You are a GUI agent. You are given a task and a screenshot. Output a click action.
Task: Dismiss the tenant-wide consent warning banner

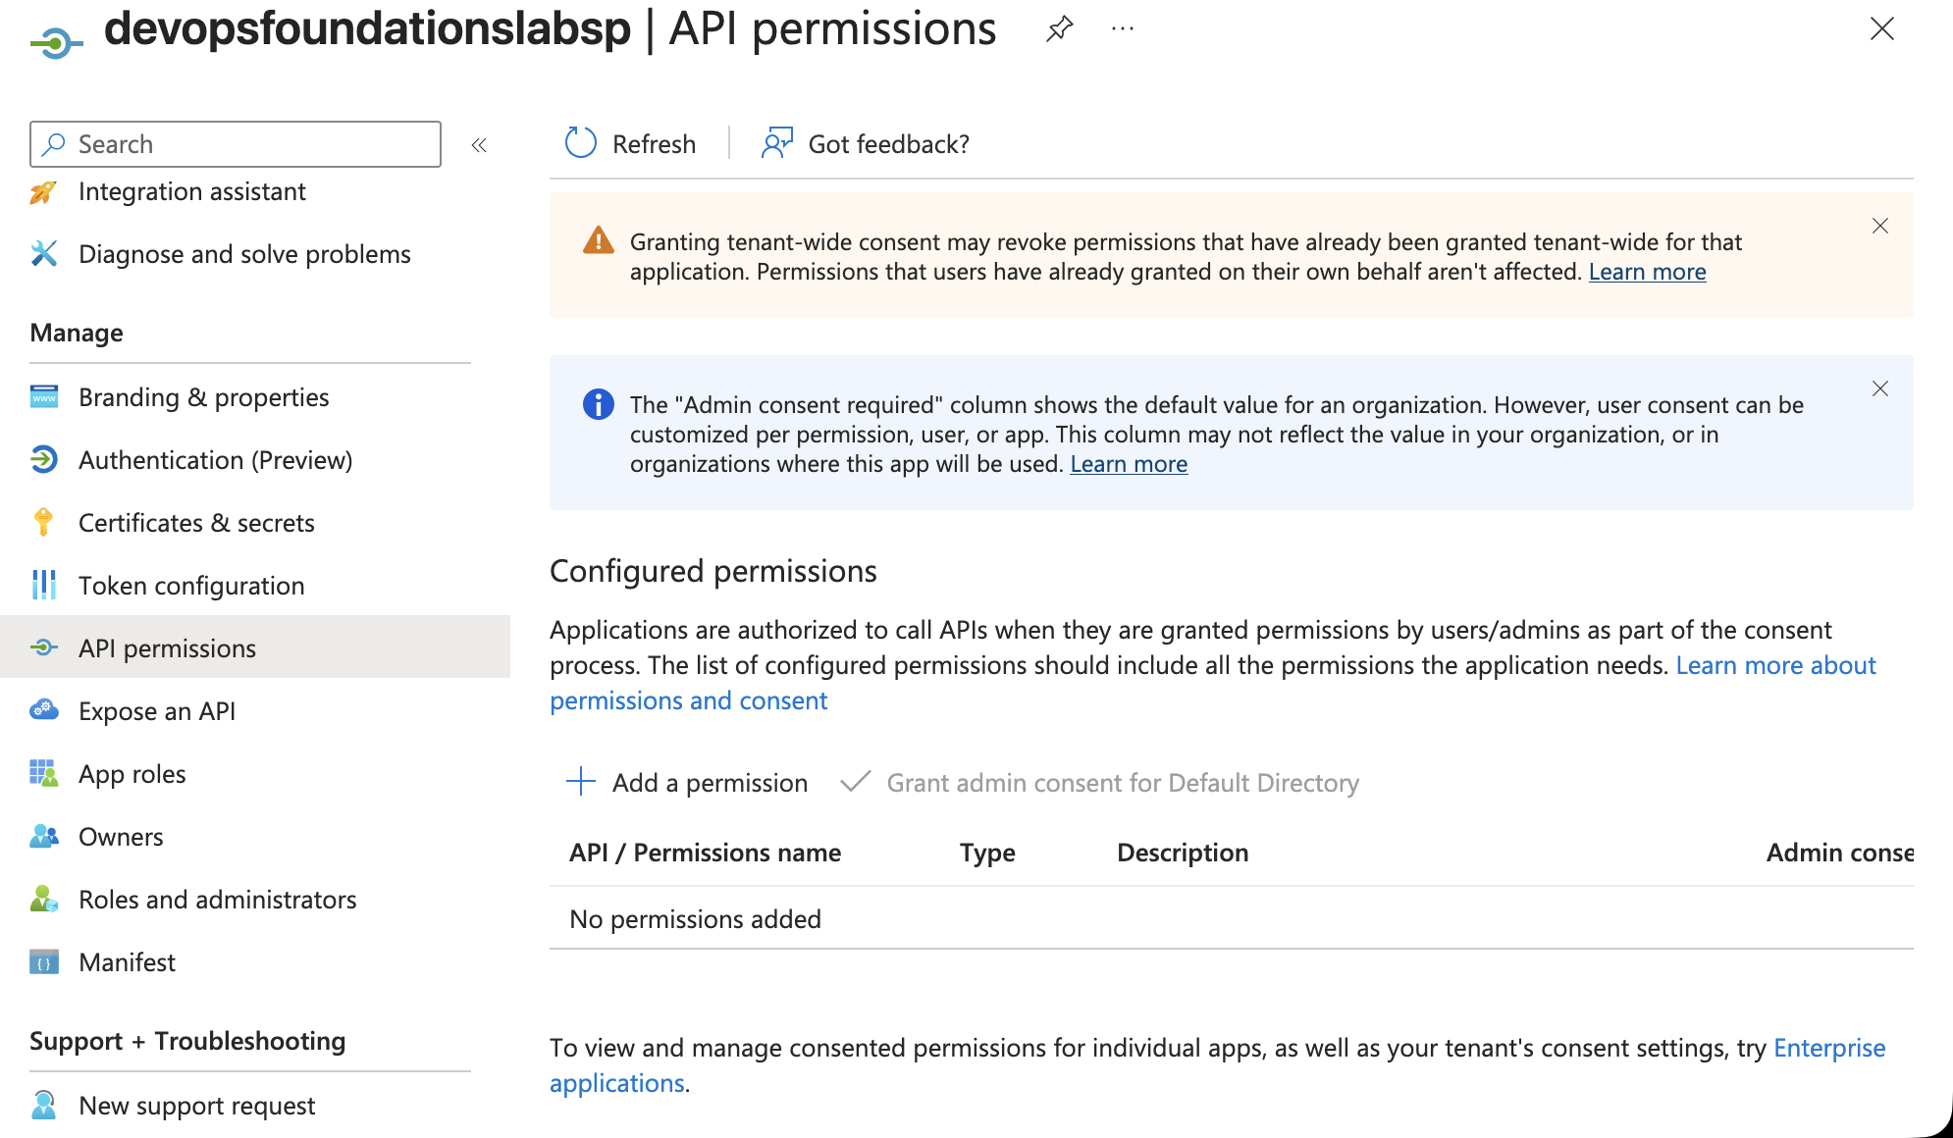1880,226
